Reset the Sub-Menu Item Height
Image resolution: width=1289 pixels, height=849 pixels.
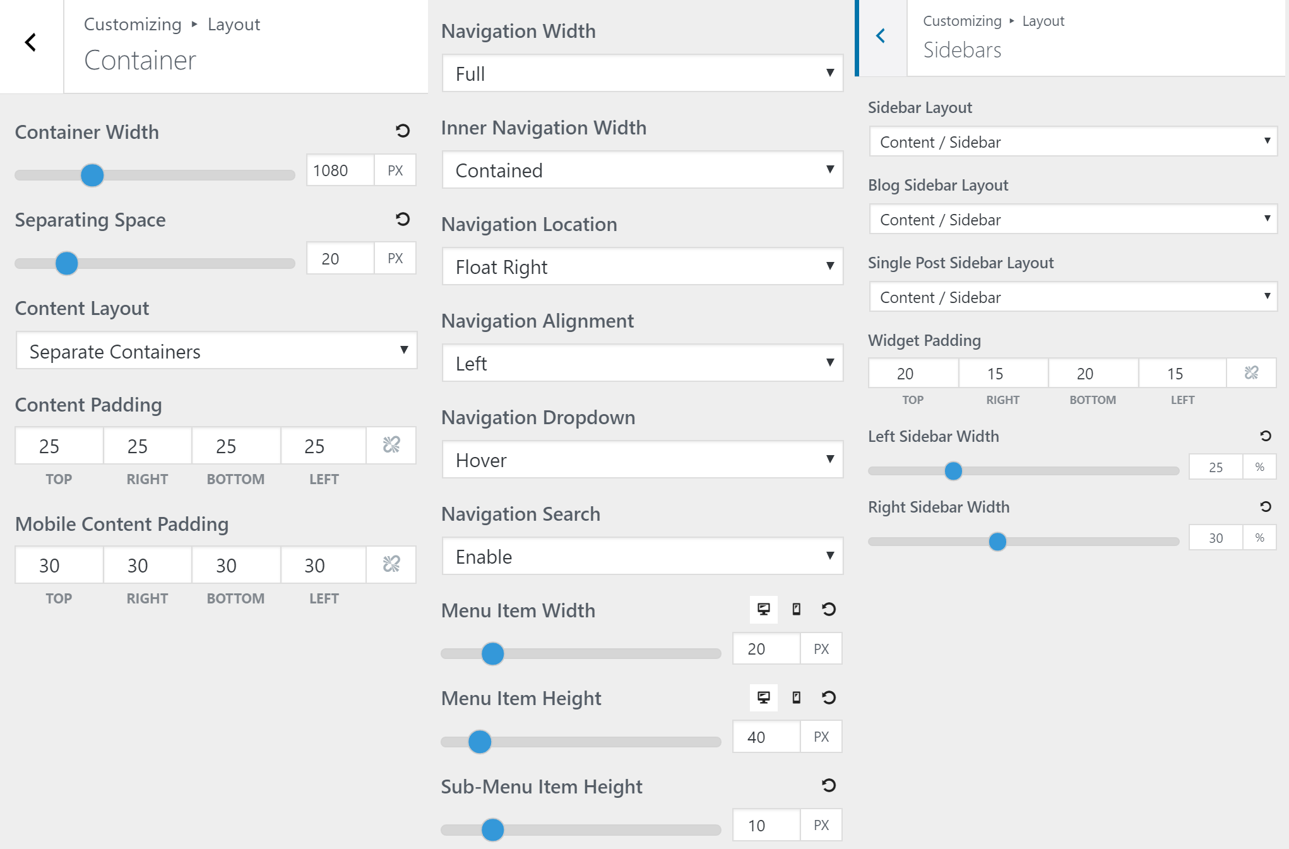(x=829, y=786)
